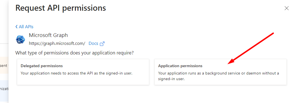This screenshot has height=103, width=294.
Task: Close the Request API permissions panel
Action: point(286,8)
